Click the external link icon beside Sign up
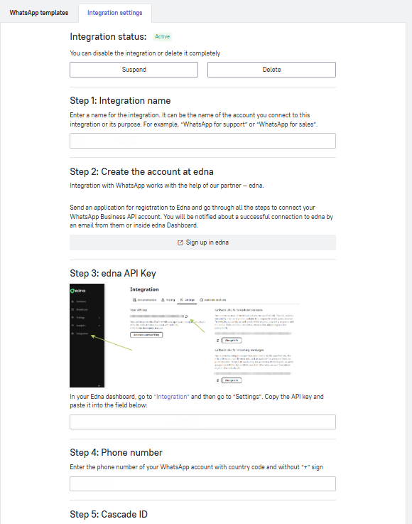 (x=180, y=242)
